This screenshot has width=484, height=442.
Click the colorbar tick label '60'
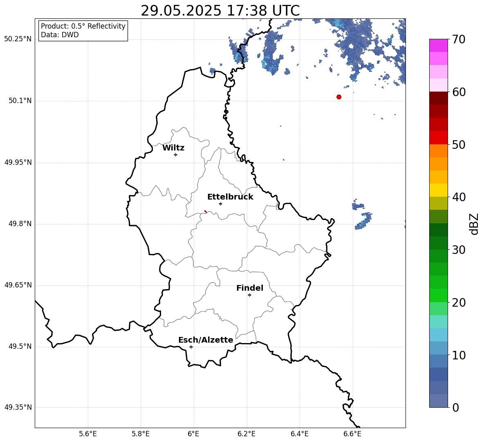coord(459,92)
